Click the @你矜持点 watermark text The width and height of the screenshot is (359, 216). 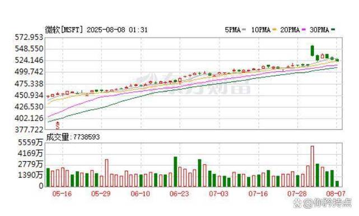(328, 203)
